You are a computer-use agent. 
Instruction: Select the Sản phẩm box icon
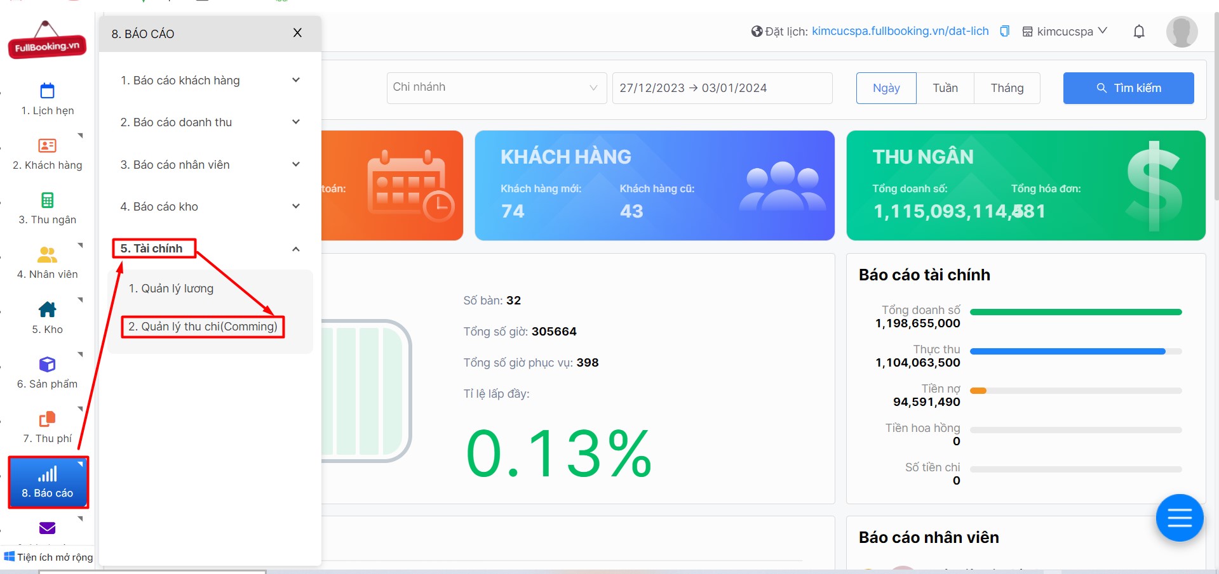[47, 364]
